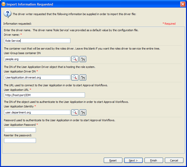Screen dimensions: 187x167
Task: Open history list for User Application Identity
Action: coord(83,112)
